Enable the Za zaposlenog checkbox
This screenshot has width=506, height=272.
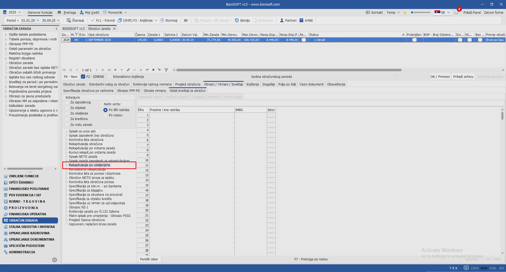(x=67, y=102)
